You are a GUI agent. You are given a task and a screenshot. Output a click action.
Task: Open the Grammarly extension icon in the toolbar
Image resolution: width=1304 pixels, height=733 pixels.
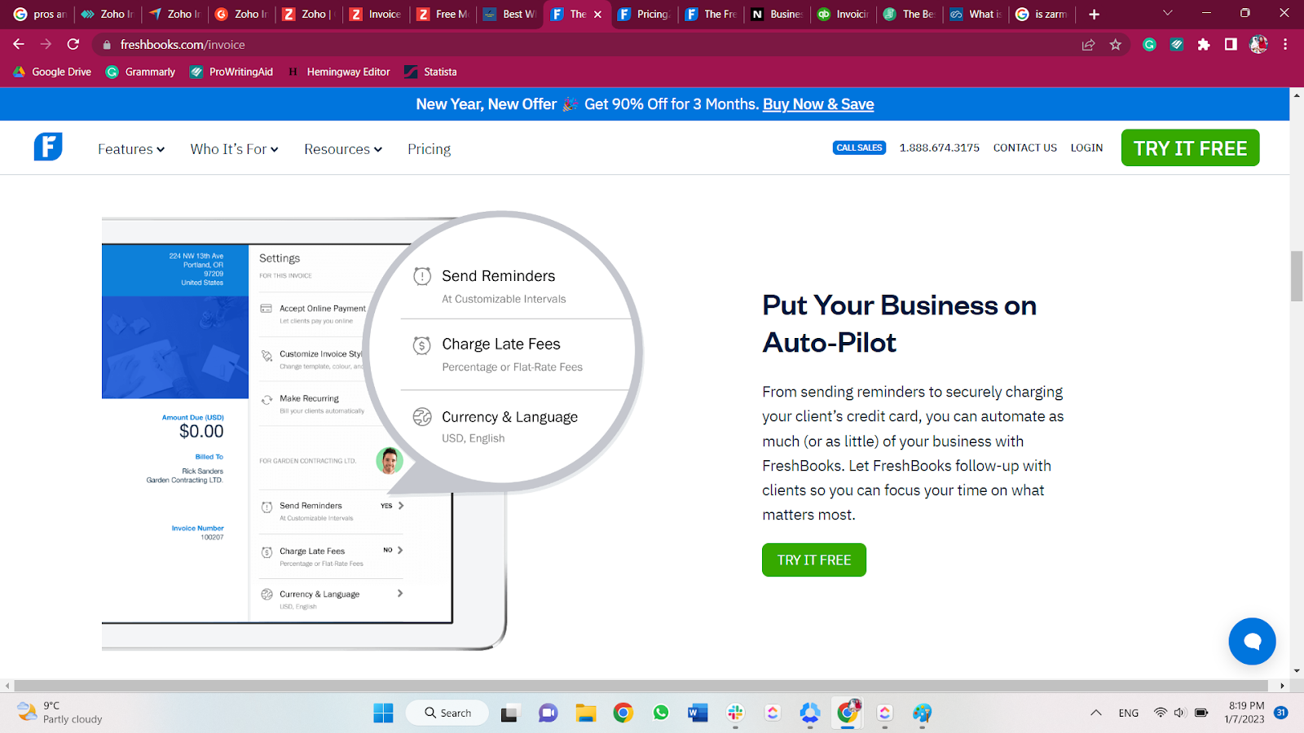1149,45
